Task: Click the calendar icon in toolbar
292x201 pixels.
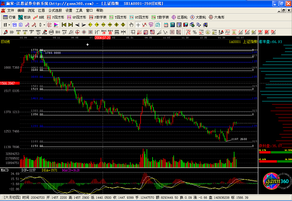Action: tap(166, 25)
